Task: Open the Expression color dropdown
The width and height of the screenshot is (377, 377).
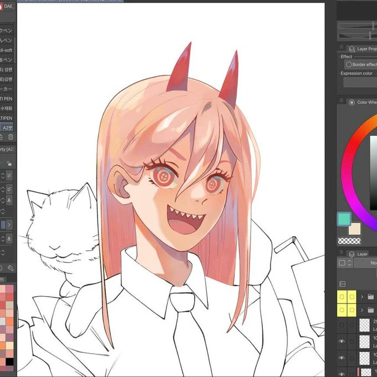Action: (360, 82)
